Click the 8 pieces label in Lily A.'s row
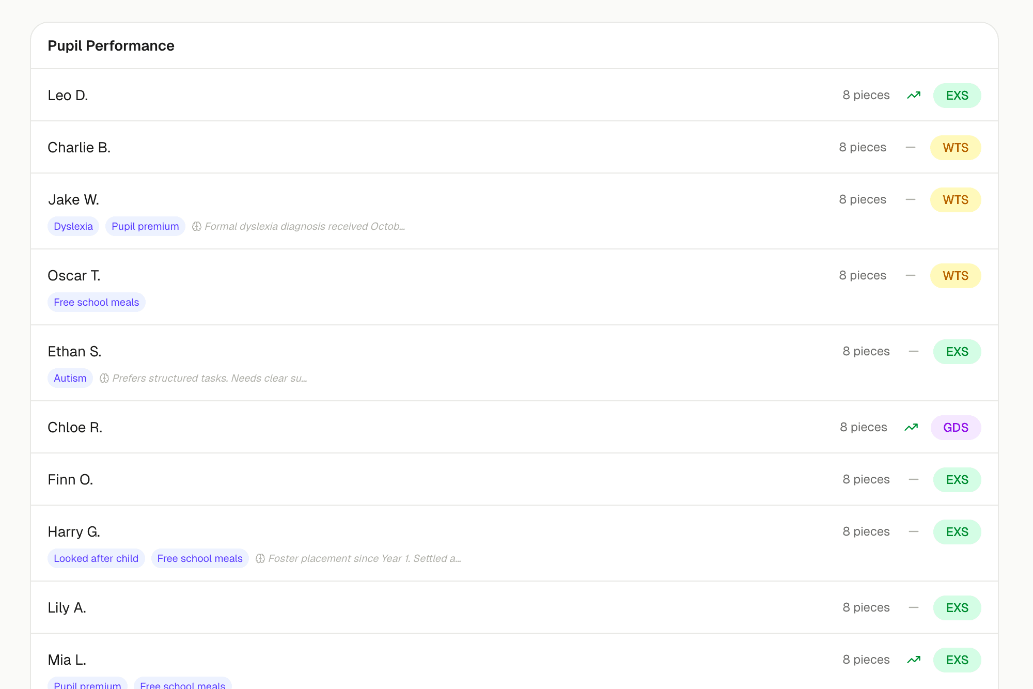The width and height of the screenshot is (1033, 689). click(866, 607)
